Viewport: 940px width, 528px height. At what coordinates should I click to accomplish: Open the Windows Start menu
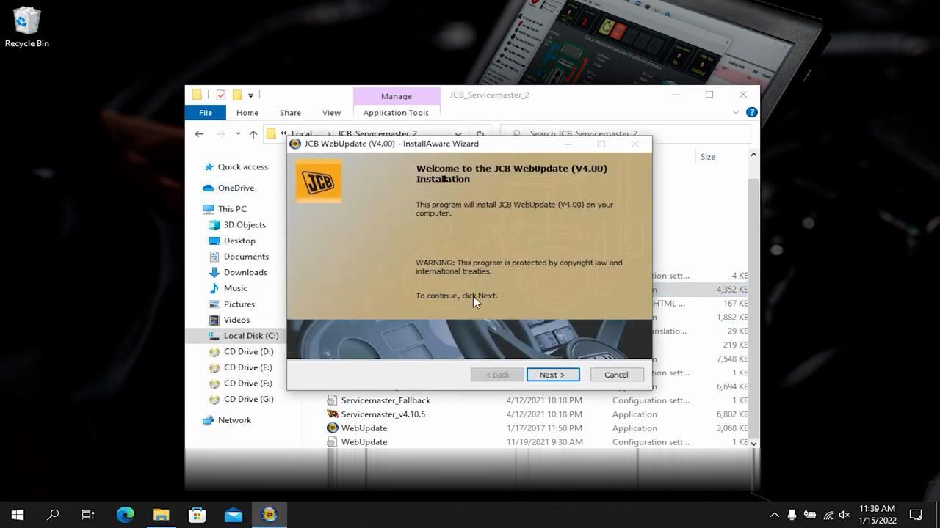click(18, 515)
